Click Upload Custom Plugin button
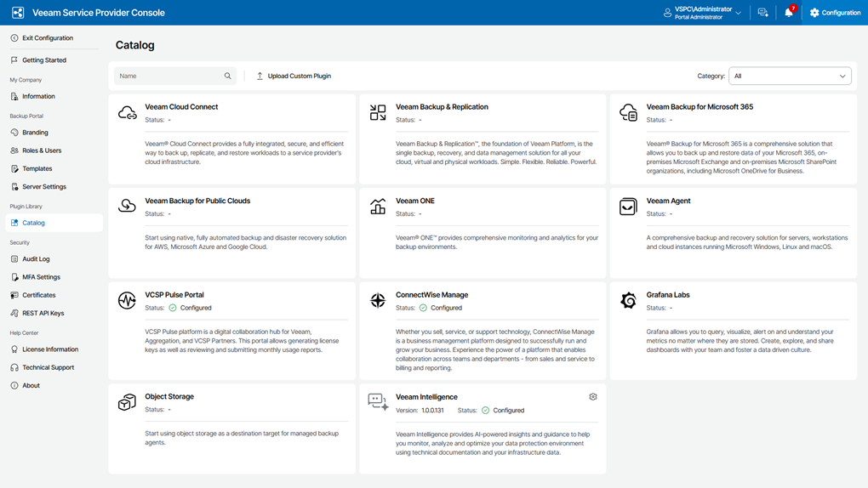The image size is (868, 488). click(x=294, y=76)
